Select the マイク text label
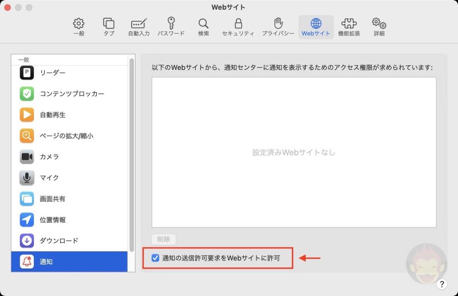This screenshot has width=458, height=296. tap(49, 177)
